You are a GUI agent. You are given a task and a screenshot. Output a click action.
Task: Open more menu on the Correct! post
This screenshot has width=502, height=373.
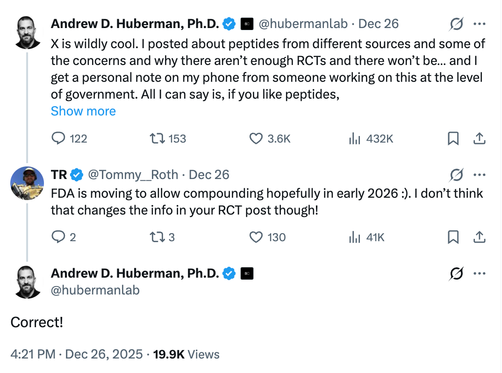click(480, 273)
